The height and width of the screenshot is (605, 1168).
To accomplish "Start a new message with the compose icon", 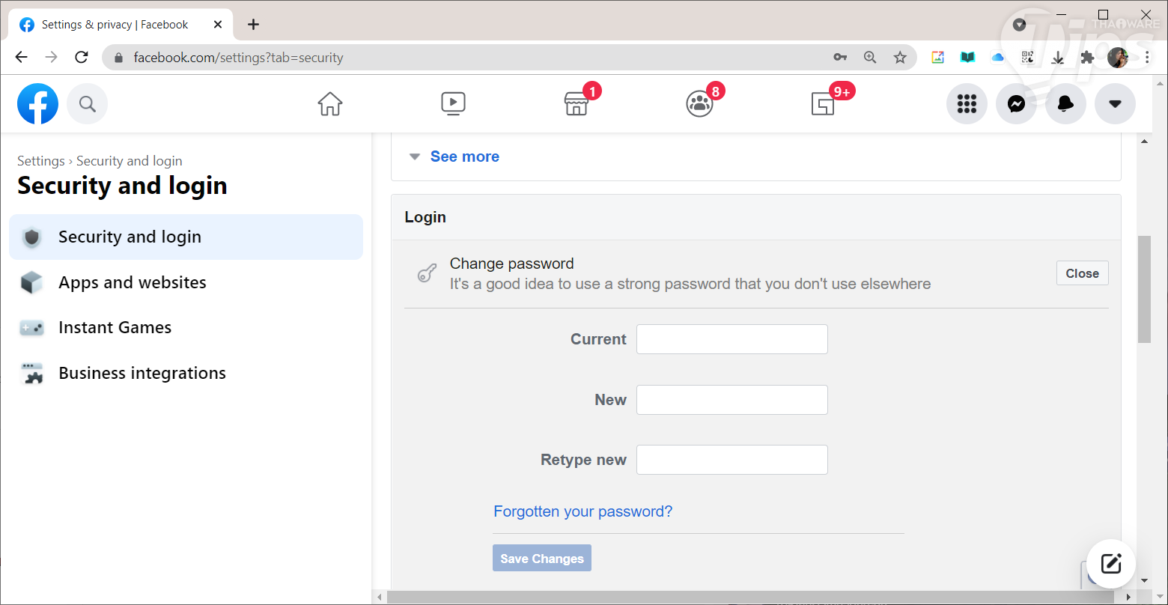I will (1111, 563).
